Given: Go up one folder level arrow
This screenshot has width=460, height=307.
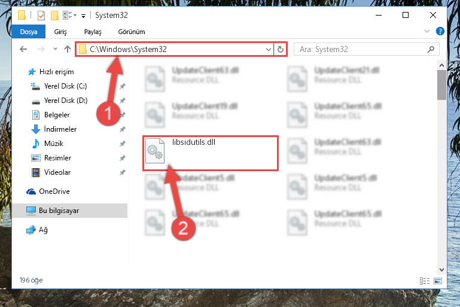Looking at the screenshot, I should pyautogui.click(x=68, y=49).
